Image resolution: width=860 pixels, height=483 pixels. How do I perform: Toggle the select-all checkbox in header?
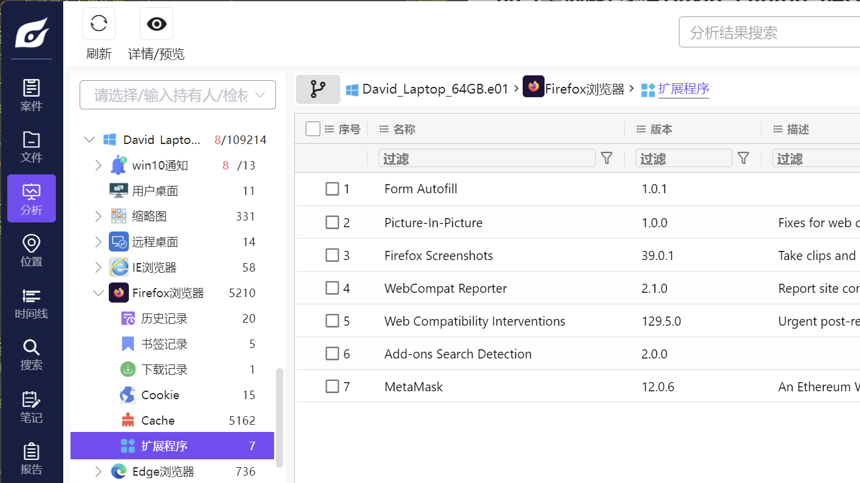coord(313,129)
